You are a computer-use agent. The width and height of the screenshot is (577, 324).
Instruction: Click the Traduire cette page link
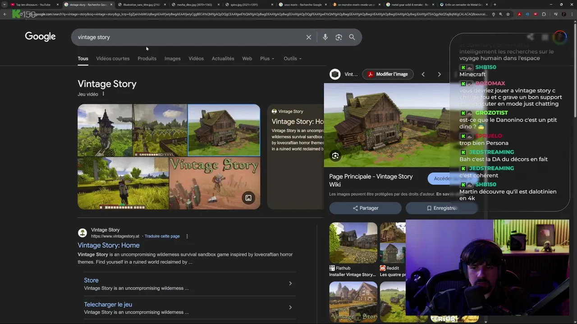(x=162, y=236)
